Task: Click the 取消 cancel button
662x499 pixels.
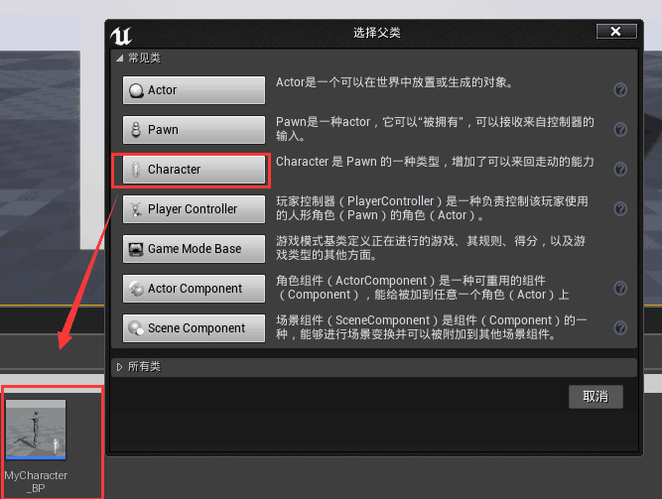Action: click(596, 397)
